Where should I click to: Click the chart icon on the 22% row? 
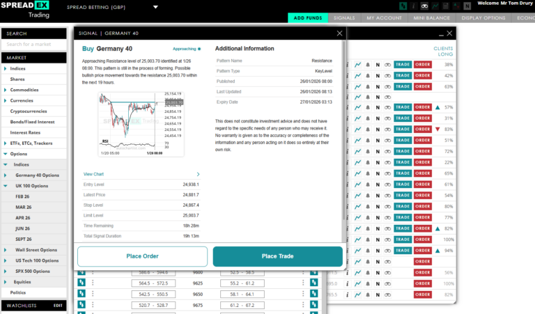tap(357, 162)
